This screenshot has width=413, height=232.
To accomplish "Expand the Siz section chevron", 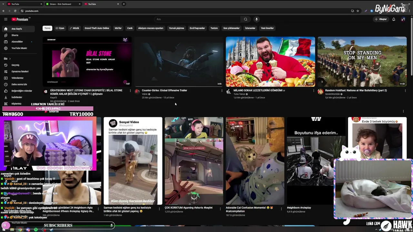I will [x=10, y=59].
